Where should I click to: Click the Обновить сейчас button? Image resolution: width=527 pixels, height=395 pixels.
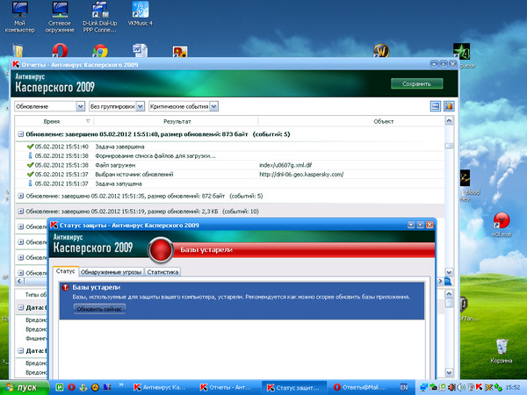(x=99, y=309)
